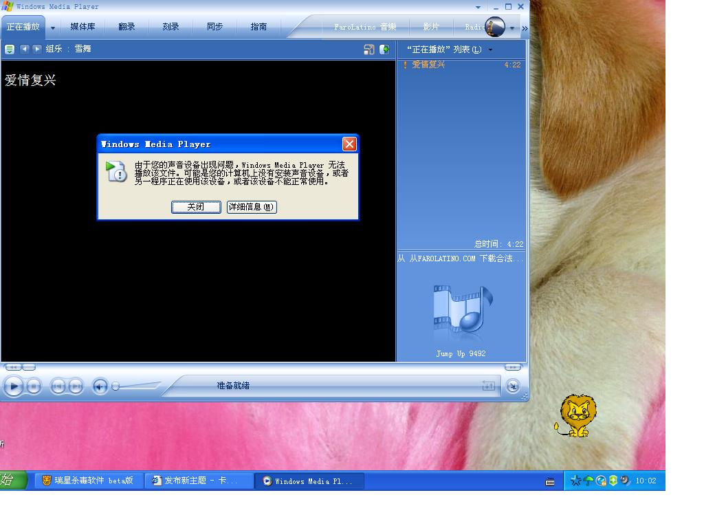Open the Now Playing options icon
Screen dimensions: 704x528
(10, 49)
